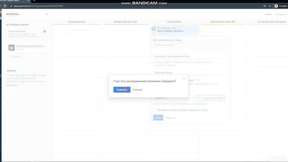Open the WhatsApp для AmoCRM link
The height and width of the screenshot is (162, 288).
coord(31,46)
